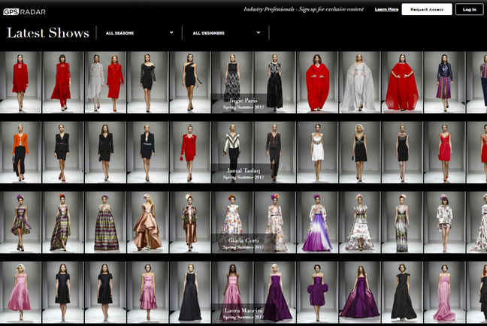The height and width of the screenshot is (326, 487).
Task: Click the Log In button
Action: pos(470,10)
